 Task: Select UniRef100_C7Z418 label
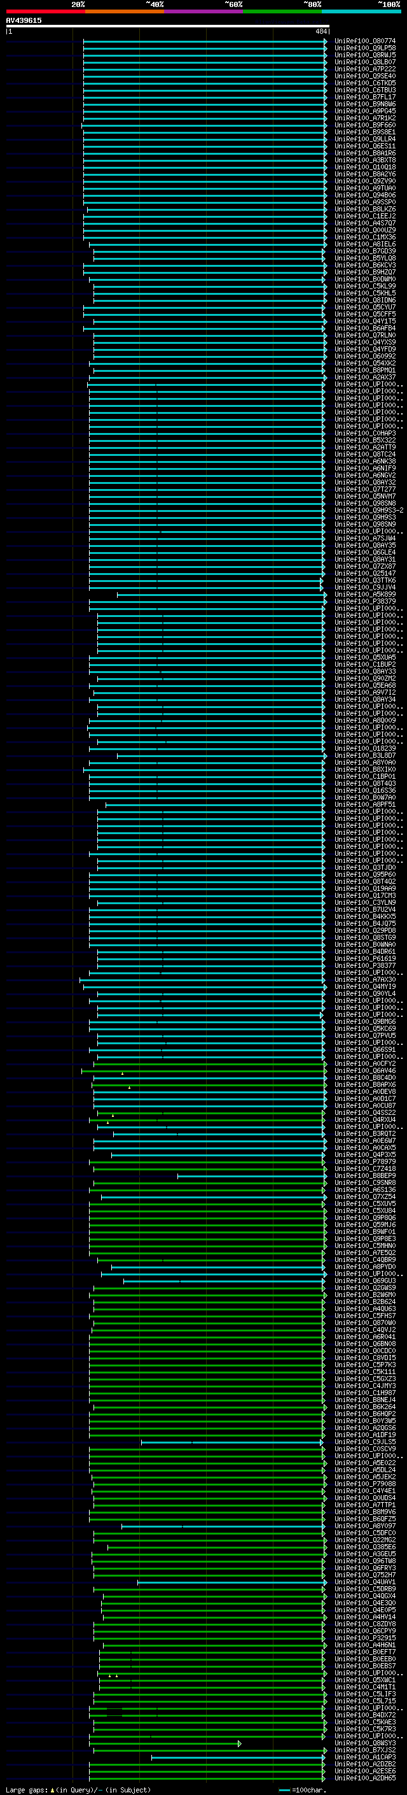(x=364, y=1168)
